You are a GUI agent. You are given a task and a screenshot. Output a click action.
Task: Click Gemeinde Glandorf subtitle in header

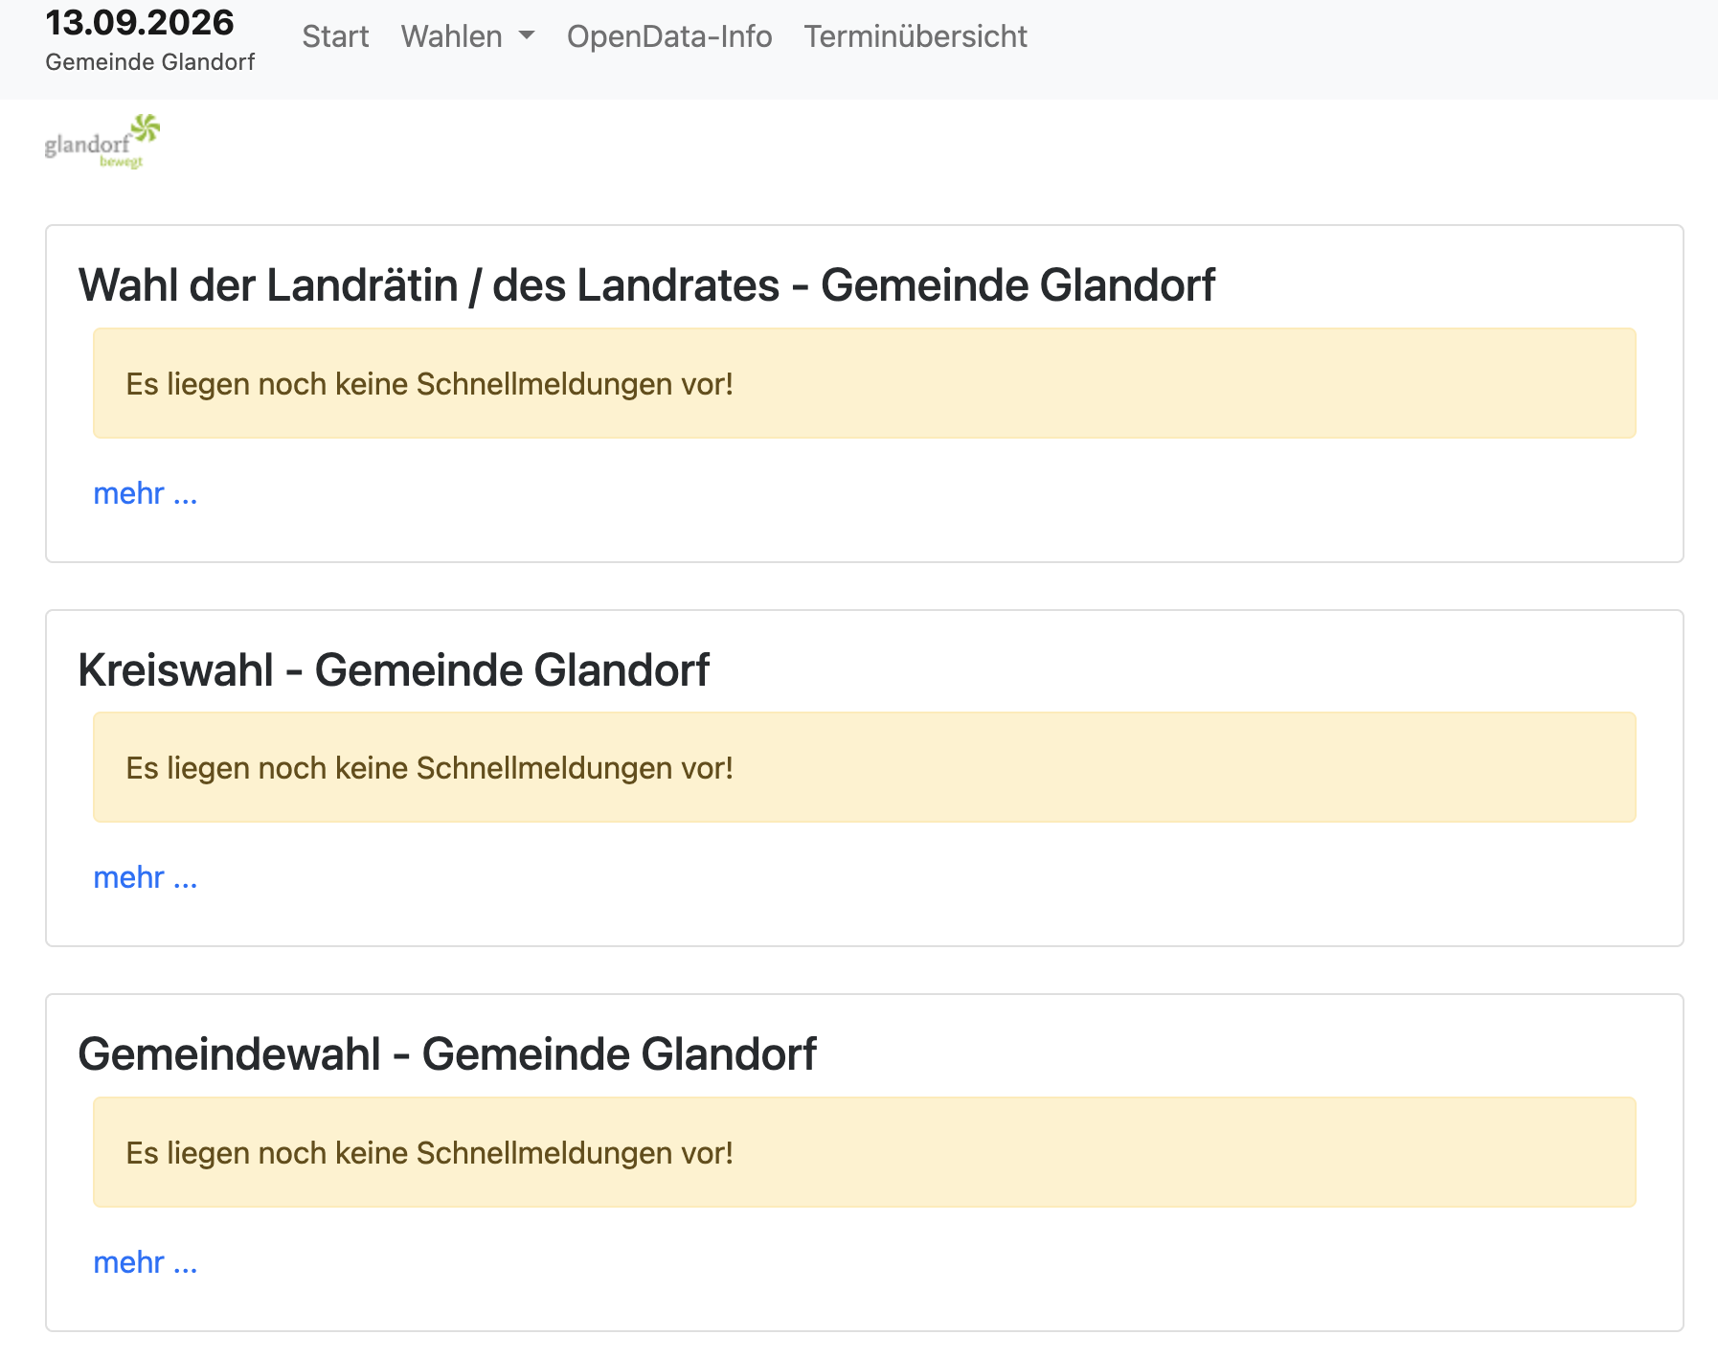click(150, 62)
